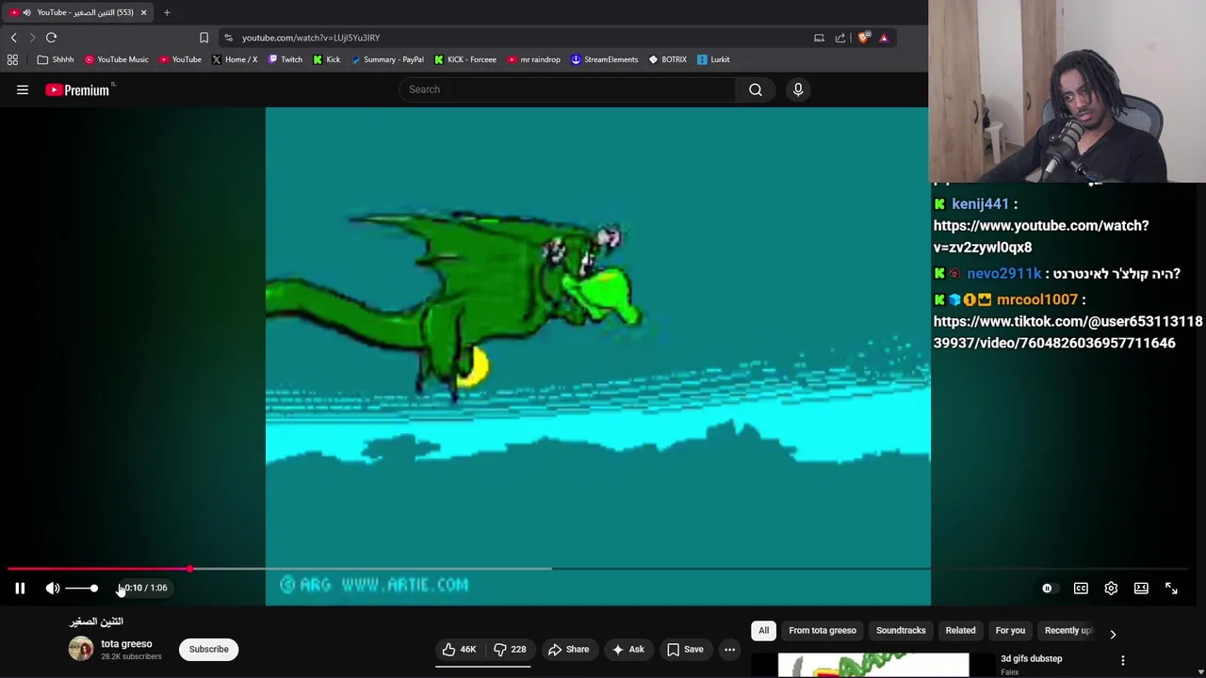Viewport: 1206px width, 678px height.
Task: Go to YouTube Premium home logo
Action: [79, 89]
